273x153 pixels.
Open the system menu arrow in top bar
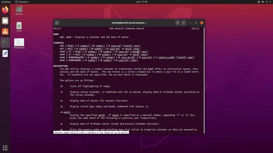point(270,2)
